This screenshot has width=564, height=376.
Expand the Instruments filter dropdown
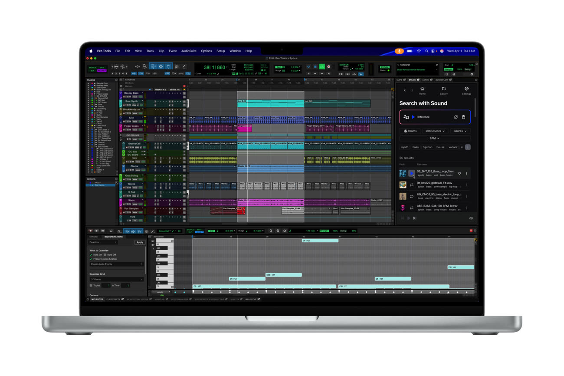click(x=435, y=131)
